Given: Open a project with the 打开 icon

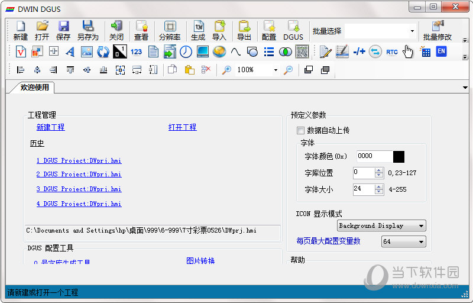Looking at the screenshot, I should 42,31.
